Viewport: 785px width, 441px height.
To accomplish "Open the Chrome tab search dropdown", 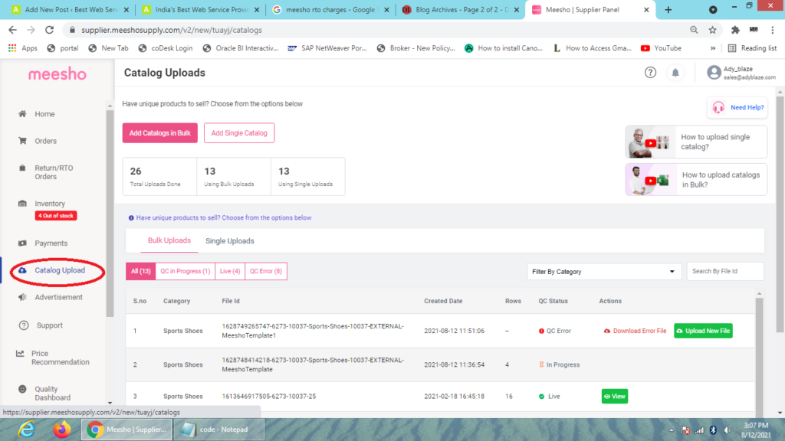I will tap(713, 9).
